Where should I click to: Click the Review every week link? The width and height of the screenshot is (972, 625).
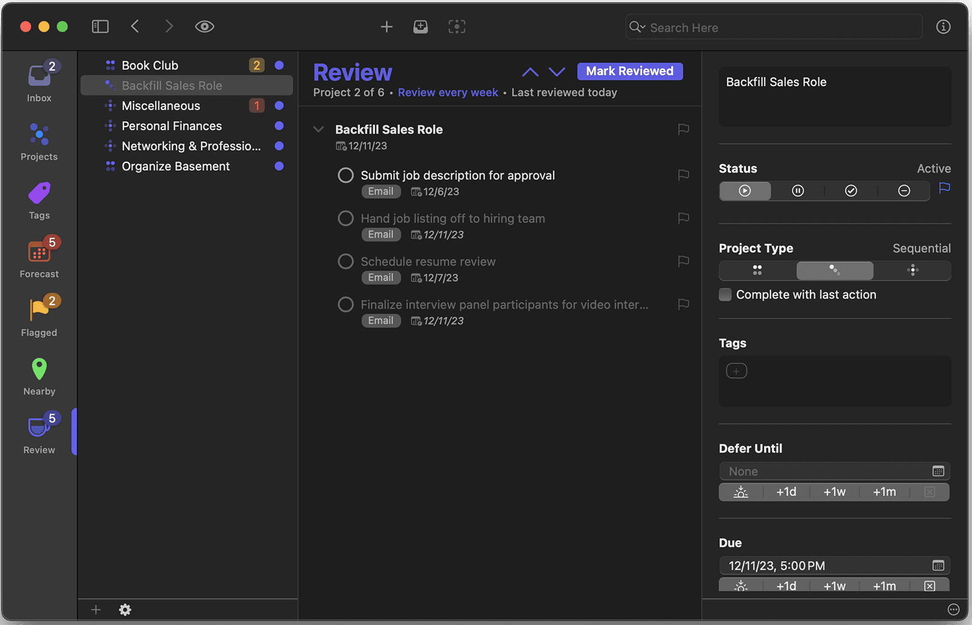[448, 92]
